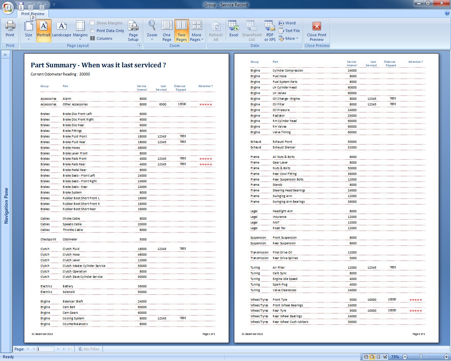Click the Cooling System part entry
This screenshot has height=361, width=451.
tap(73, 318)
